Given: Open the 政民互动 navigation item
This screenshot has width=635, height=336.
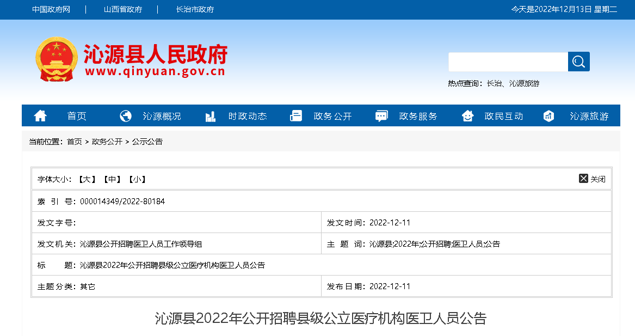Looking at the screenshot, I should point(504,117).
